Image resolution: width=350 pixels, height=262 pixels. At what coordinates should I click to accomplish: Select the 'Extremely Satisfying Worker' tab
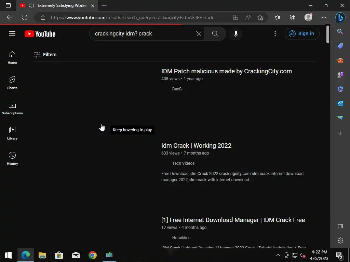pyautogui.click(x=57, y=5)
